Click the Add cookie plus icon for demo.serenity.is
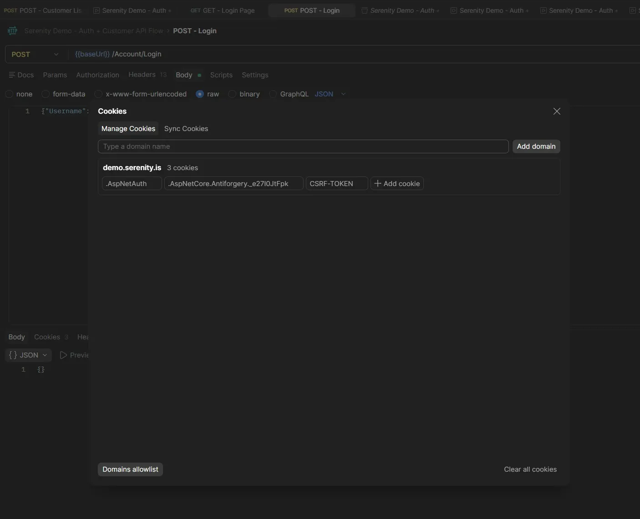Screen dimensions: 640x519 [x=377, y=183]
